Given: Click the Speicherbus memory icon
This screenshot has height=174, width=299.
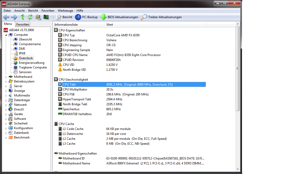Looking at the screenshot, I should pos(60,109).
